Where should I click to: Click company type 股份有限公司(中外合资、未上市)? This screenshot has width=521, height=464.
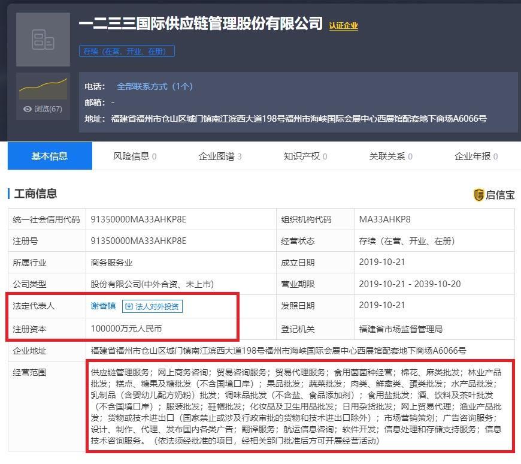pyautogui.click(x=152, y=284)
